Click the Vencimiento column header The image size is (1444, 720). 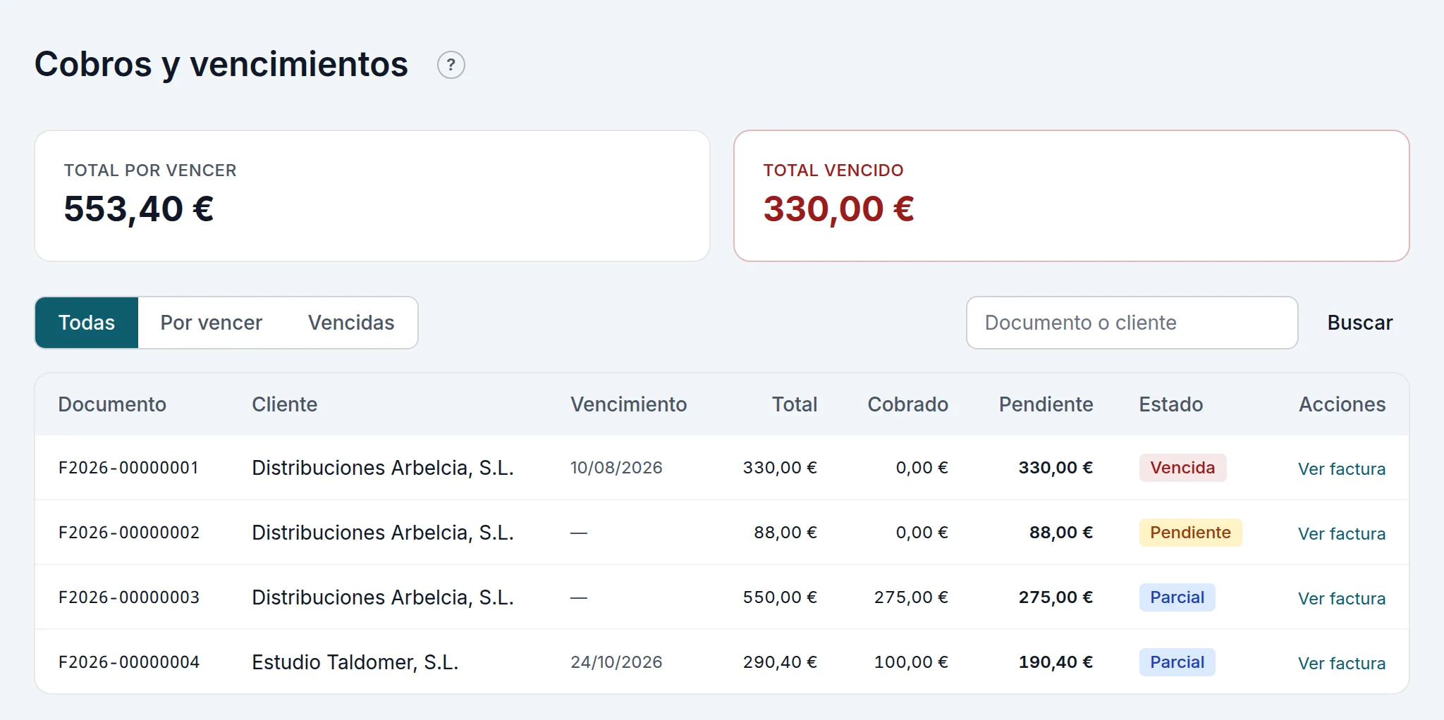click(x=628, y=404)
